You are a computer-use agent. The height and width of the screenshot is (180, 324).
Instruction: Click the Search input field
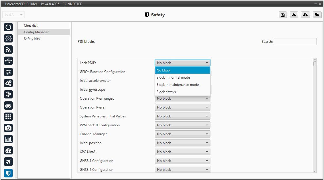[295, 42]
